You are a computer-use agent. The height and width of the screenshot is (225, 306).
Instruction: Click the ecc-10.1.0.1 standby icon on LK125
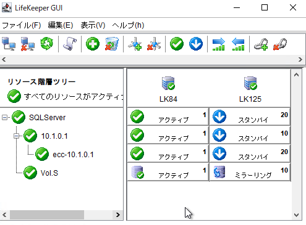coord(219,153)
